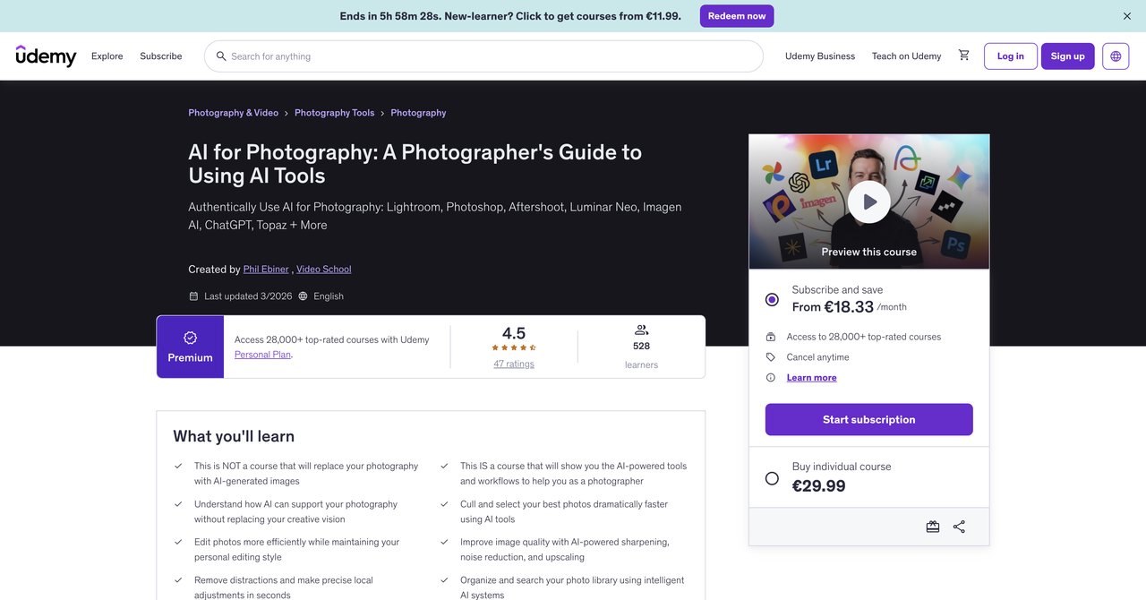The width and height of the screenshot is (1146, 600).
Task: Click the 'Improve image quality' learning item
Action: [x=565, y=550]
